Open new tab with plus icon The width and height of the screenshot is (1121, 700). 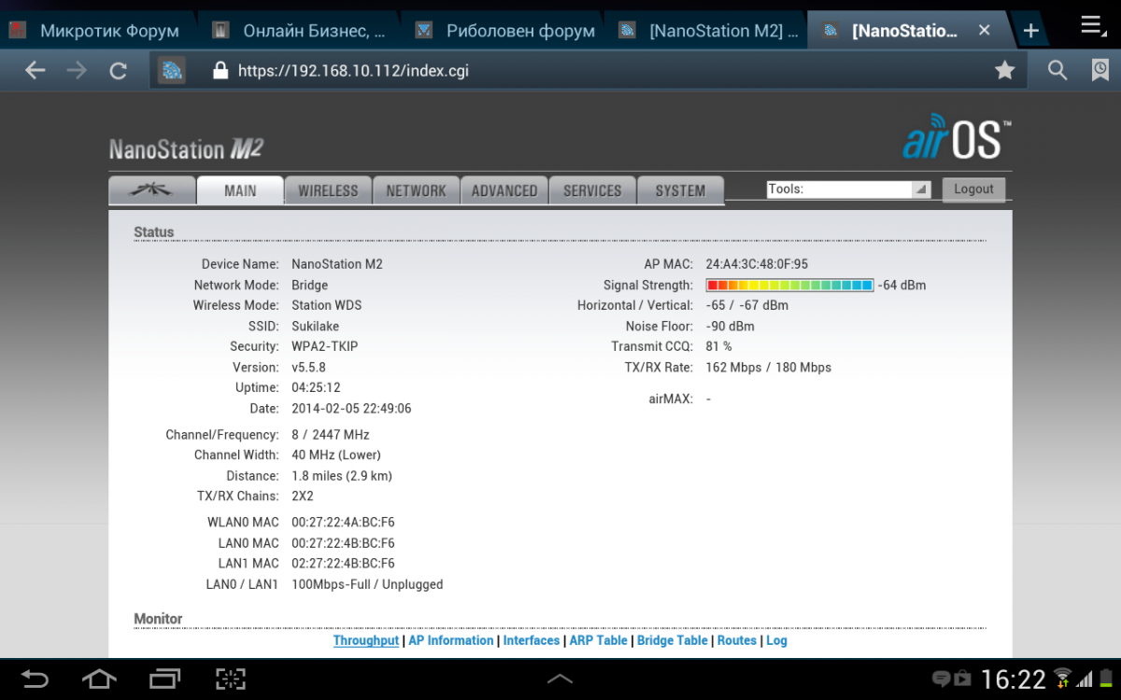[1030, 30]
